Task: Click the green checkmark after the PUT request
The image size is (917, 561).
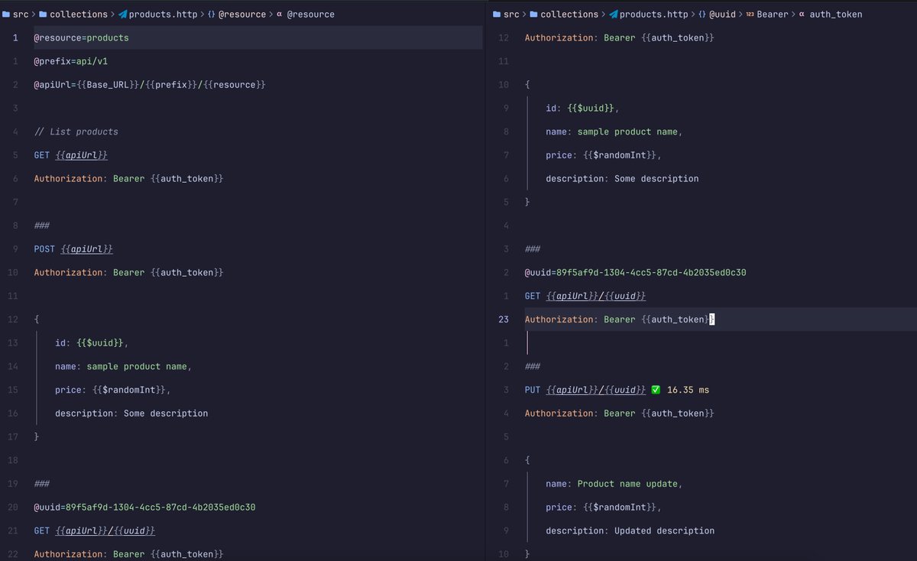Action: coord(656,390)
